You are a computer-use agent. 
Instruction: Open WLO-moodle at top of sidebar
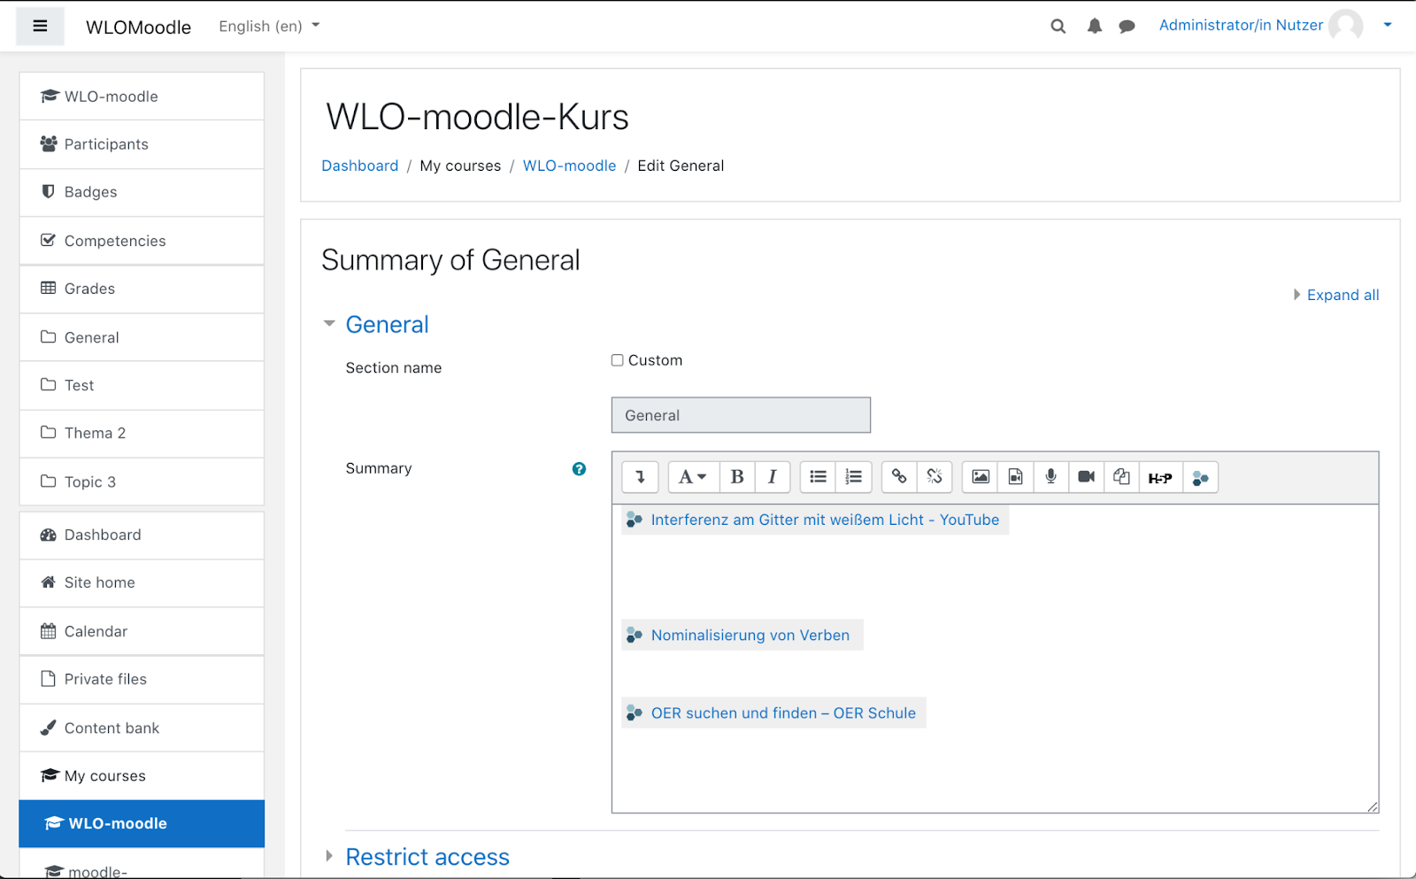pos(142,96)
